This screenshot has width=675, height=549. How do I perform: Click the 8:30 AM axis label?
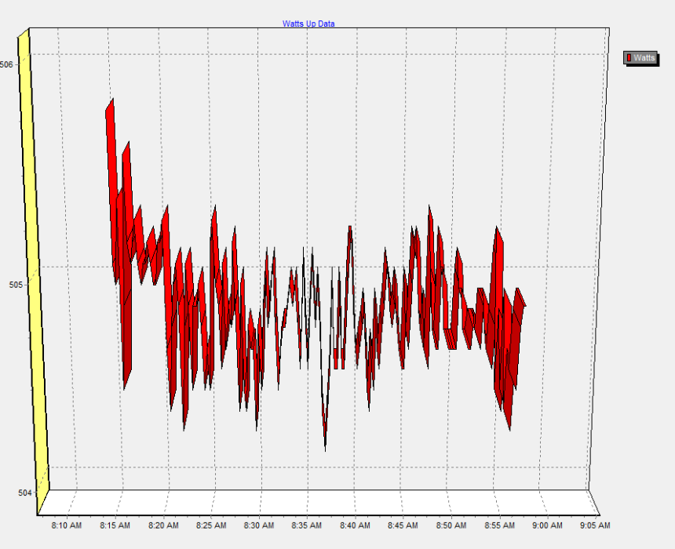pos(259,525)
